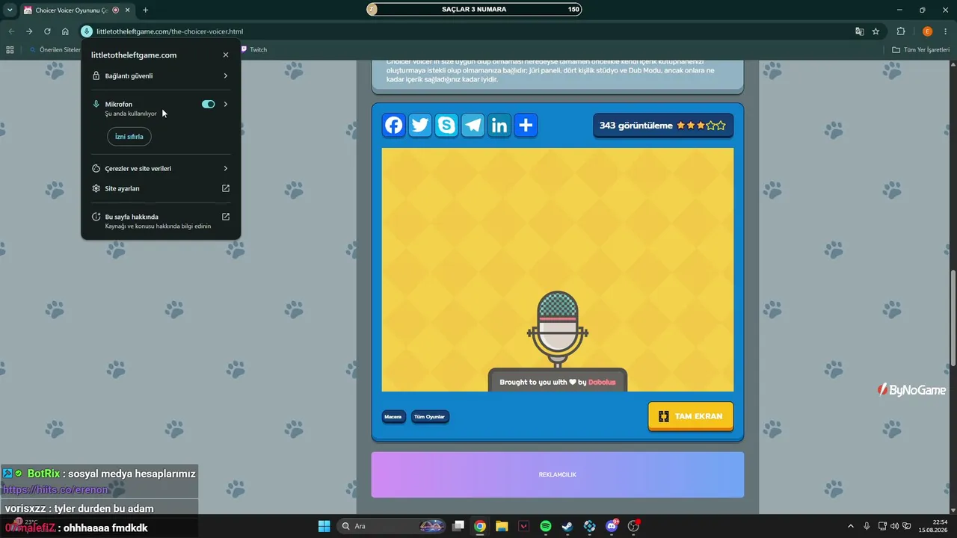Image resolution: width=957 pixels, height=538 pixels.
Task: Open the tab search dropdown arrow
Action: click(10, 10)
